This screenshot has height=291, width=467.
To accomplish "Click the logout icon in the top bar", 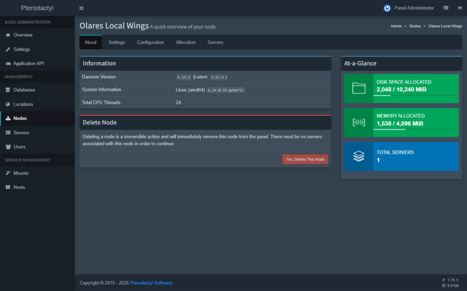I will pos(460,8).
